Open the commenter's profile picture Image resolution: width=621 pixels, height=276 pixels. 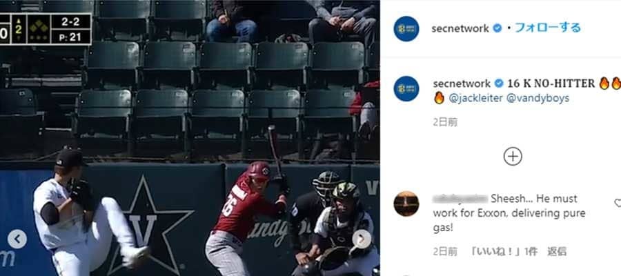[x=406, y=204]
